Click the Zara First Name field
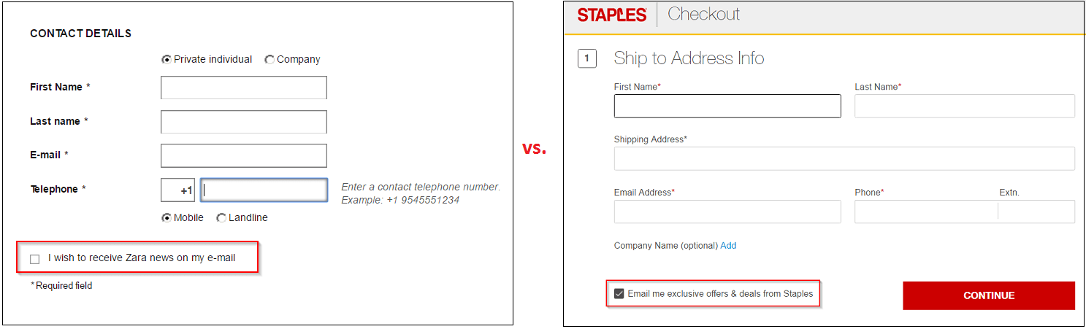The image size is (1086, 329). pyautogui.click(x=244, y=88)
